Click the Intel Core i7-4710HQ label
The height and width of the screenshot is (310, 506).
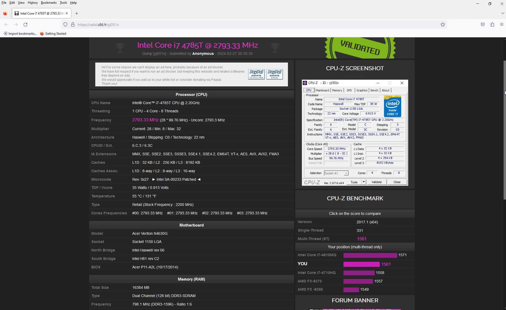pyautogui.click(x=317, y=273)
